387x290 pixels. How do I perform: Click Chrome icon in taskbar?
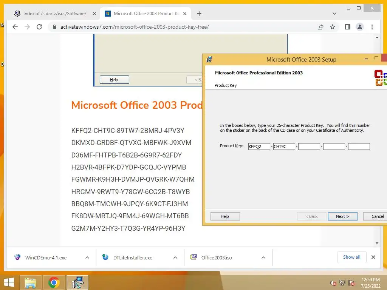coord(54,282)
